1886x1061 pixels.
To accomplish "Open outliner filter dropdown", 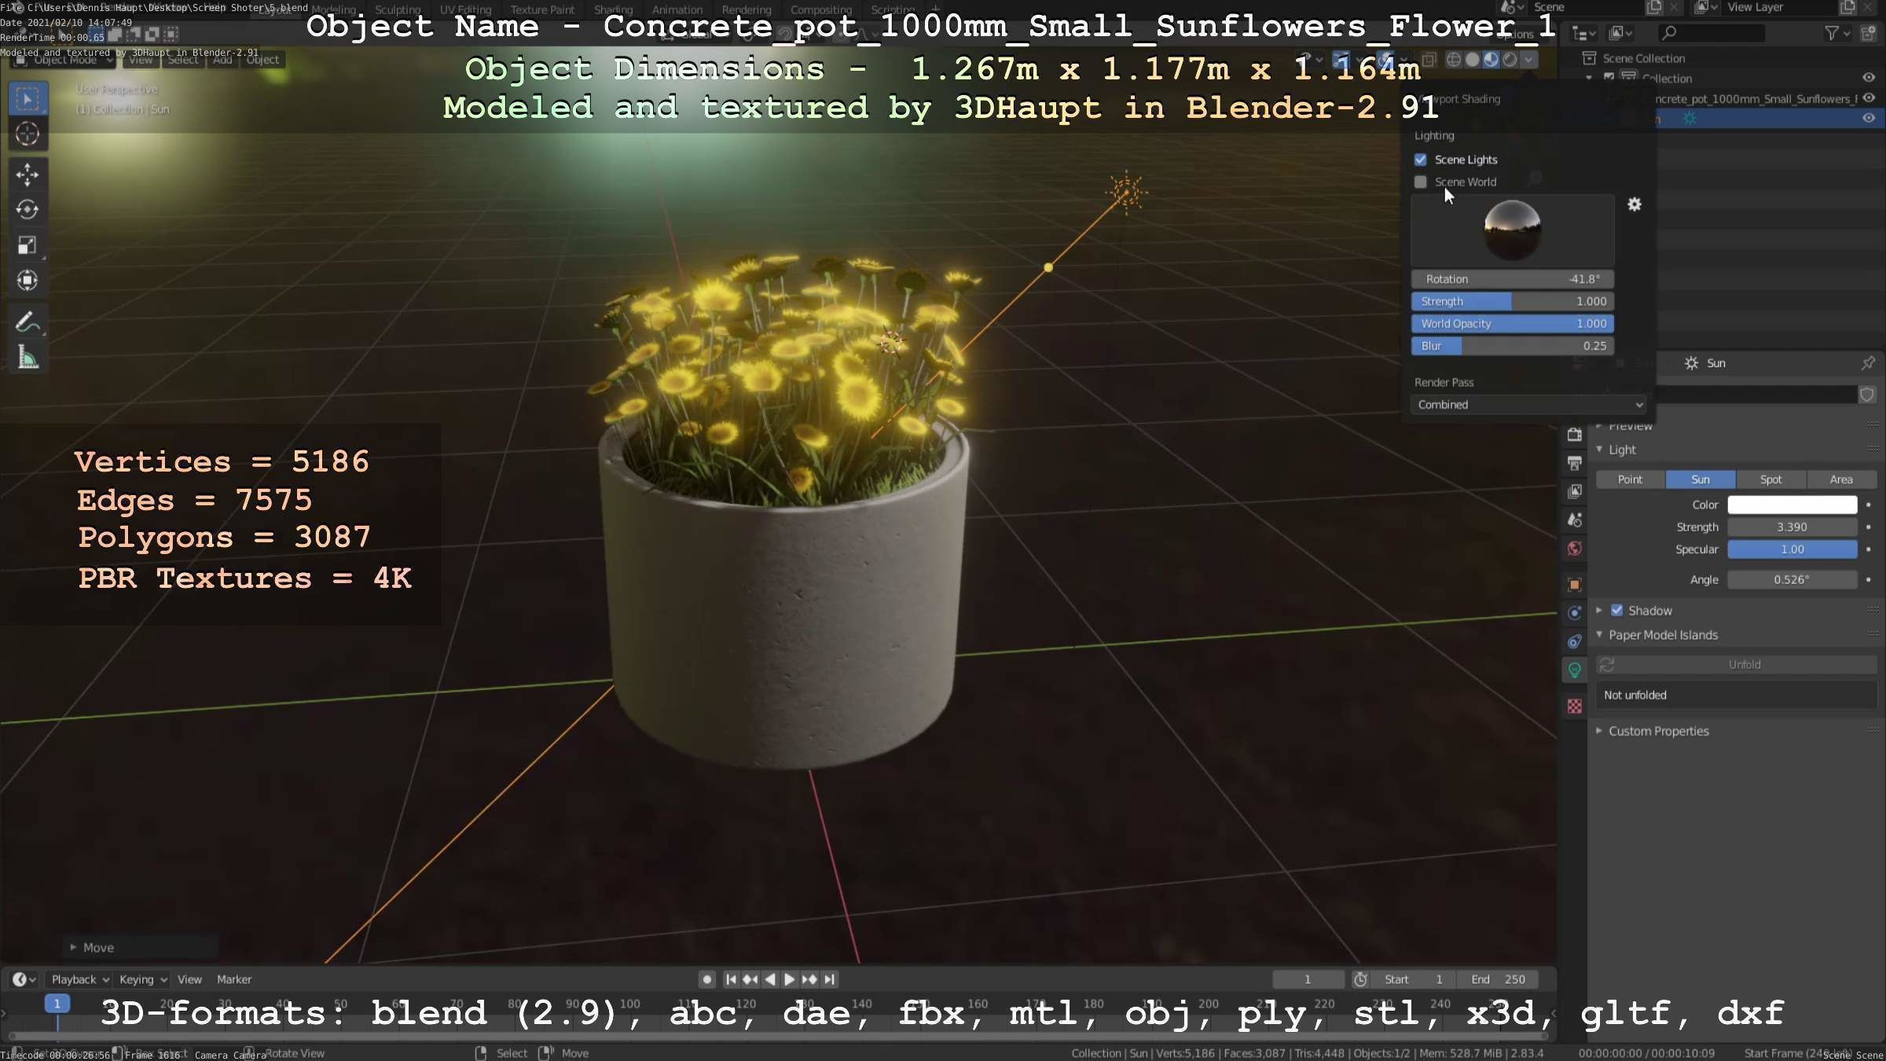I will (1837, 33).
